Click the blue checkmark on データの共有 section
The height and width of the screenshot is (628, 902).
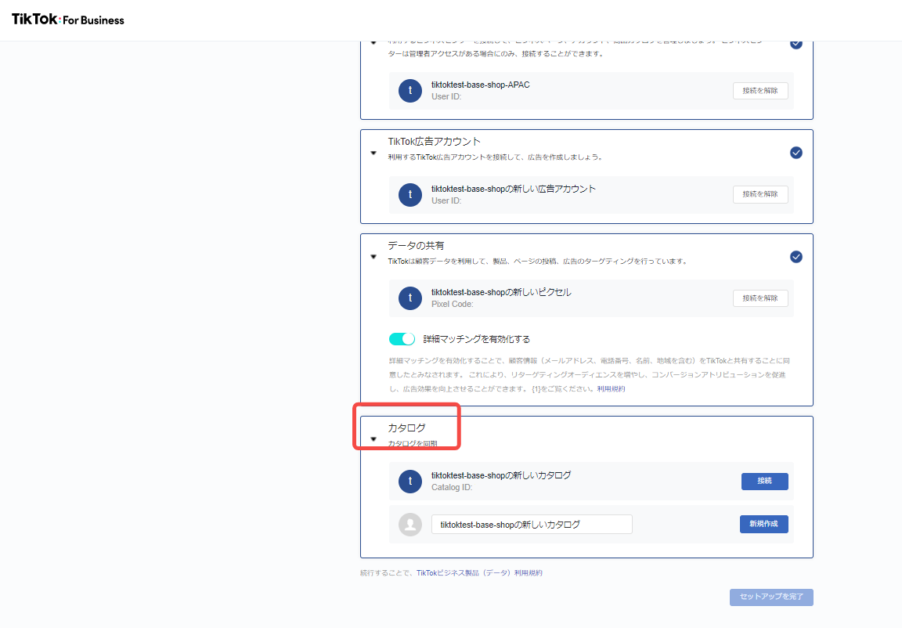click(x=796, y=256)
